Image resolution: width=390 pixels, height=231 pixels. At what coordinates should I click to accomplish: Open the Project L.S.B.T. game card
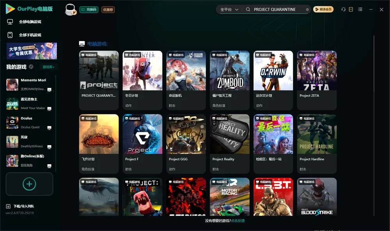(273, 197)
